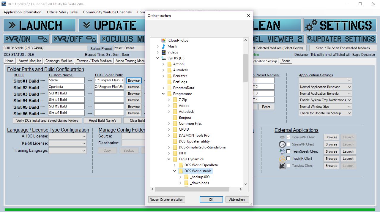Click the _downloads folder icon
Image resolution: width=380 pixels, height=212 pixels.
186,183
